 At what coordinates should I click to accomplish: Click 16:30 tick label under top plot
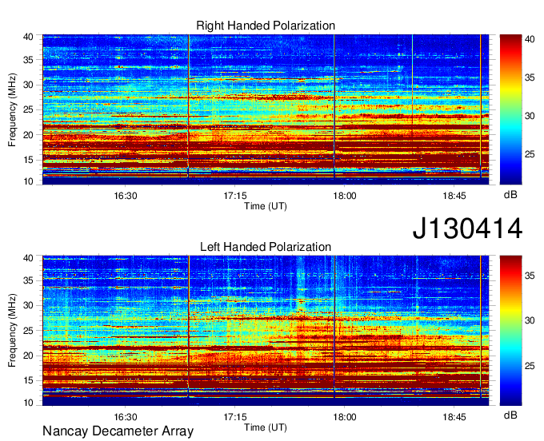coord(126,196)
